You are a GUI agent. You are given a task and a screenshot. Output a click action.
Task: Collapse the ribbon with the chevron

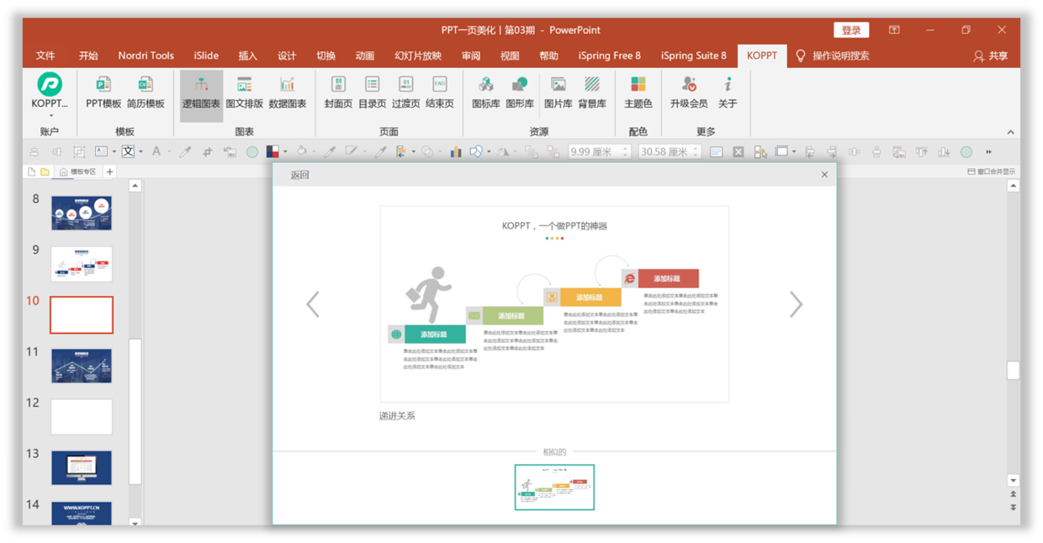1010,132
